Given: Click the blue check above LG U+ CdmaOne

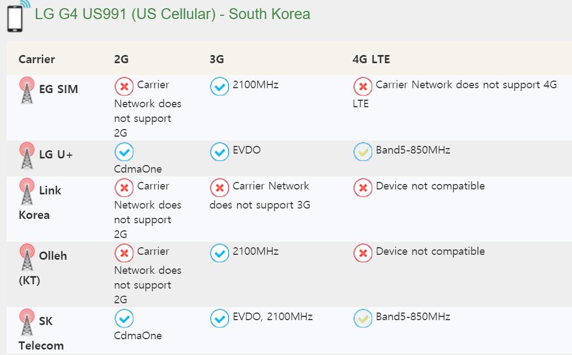Looking at the screenshot, I should point(124,152).
